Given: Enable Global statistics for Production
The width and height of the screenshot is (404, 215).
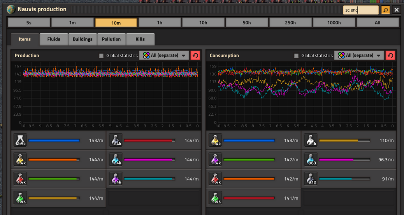Looking at the screenshot, I should (x=101, y=56).
